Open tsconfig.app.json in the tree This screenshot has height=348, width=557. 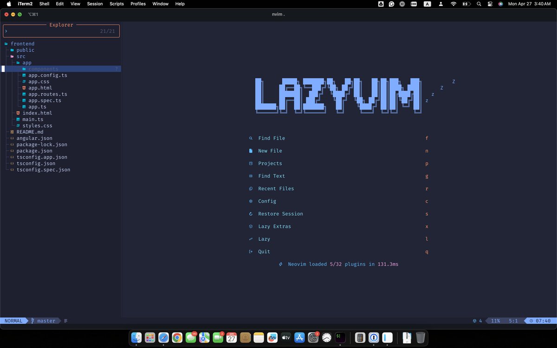coord(42,157)
